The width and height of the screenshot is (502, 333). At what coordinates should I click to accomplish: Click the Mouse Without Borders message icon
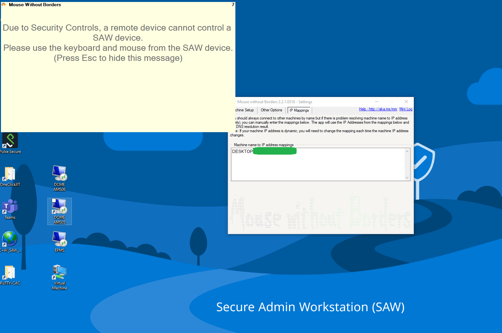pyautogui.click(x=4, y=5)
